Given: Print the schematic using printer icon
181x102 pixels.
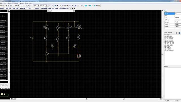Looking at the screenshot, I should 6,6.
